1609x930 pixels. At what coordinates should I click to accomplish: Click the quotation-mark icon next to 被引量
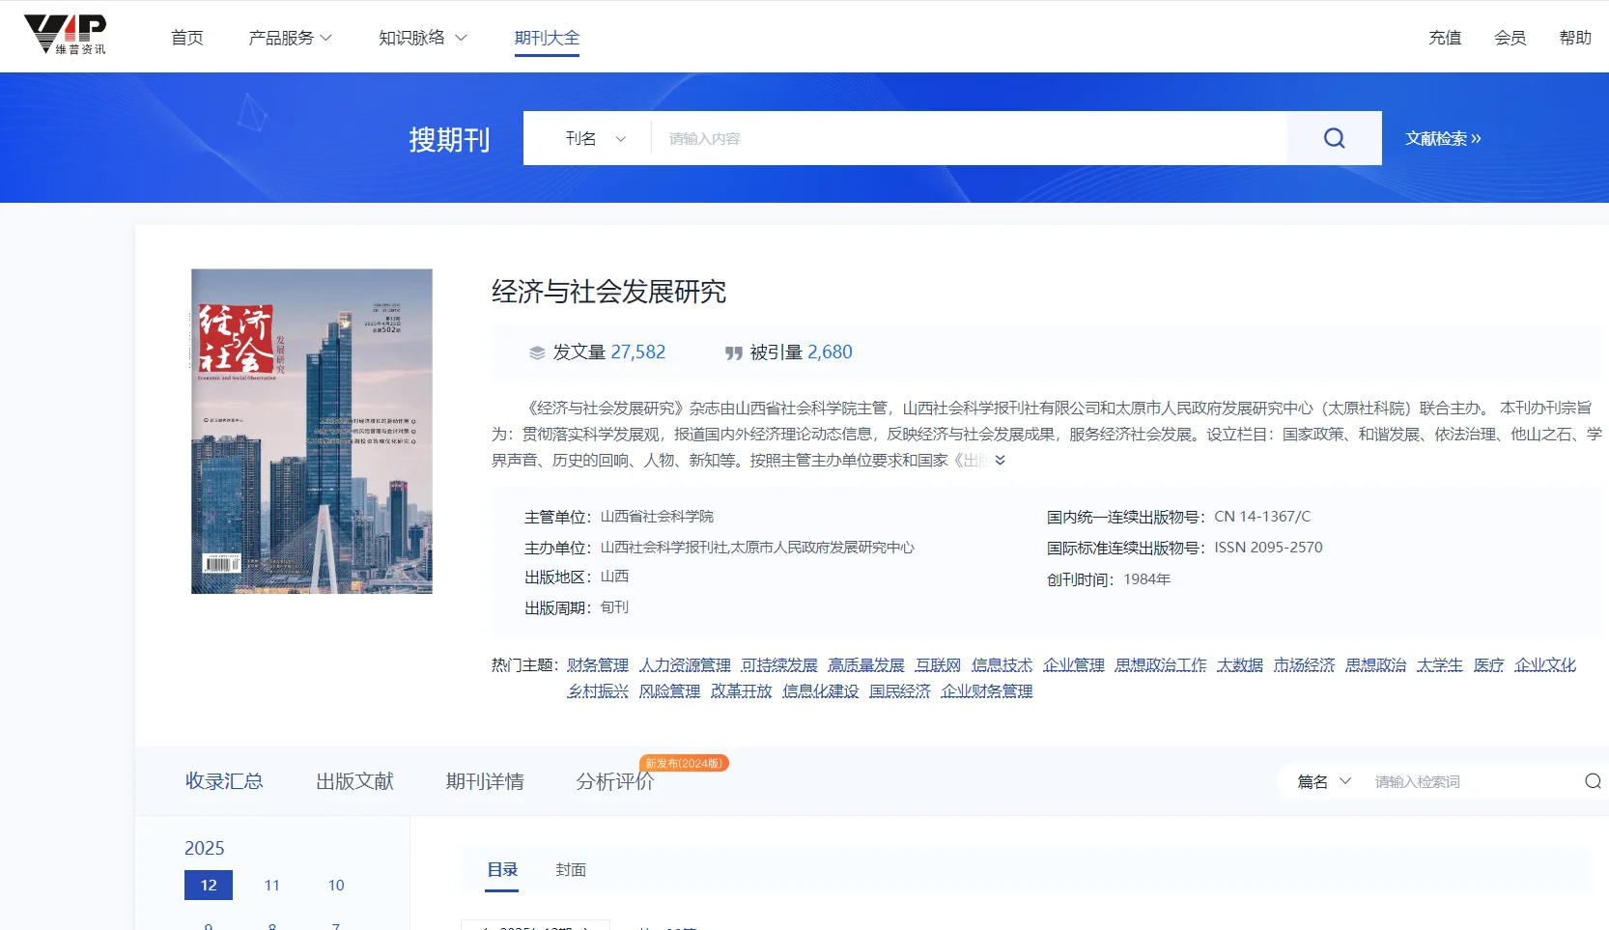(733, 352)
